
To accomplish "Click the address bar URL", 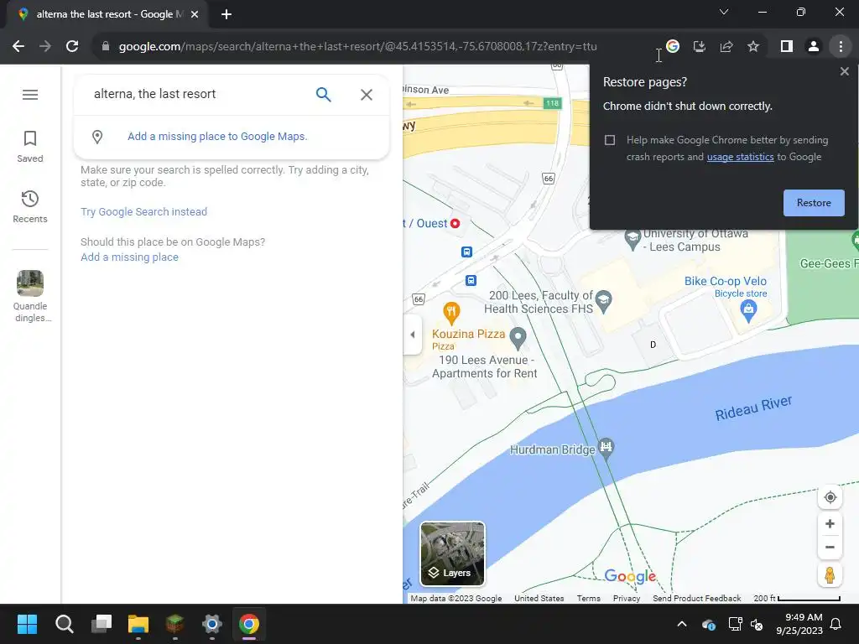I will (x=357, y=47).
